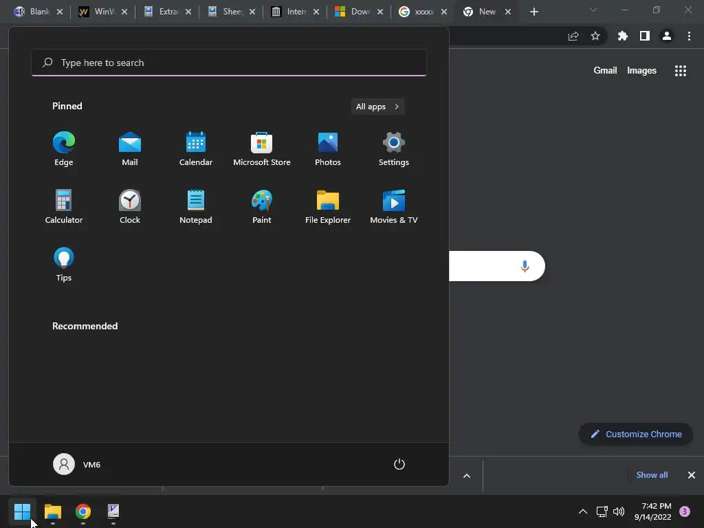Launch the Calculator app

coord(64,206)
